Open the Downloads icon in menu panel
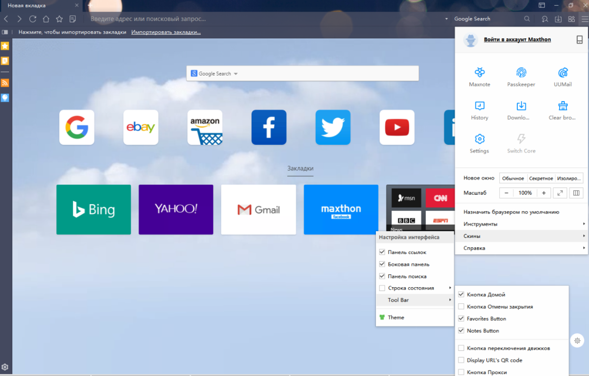 (x=521, y=106)
